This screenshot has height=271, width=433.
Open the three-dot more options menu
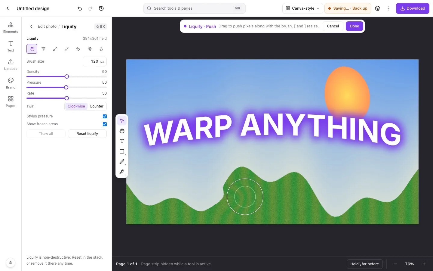tap(389, 8)
